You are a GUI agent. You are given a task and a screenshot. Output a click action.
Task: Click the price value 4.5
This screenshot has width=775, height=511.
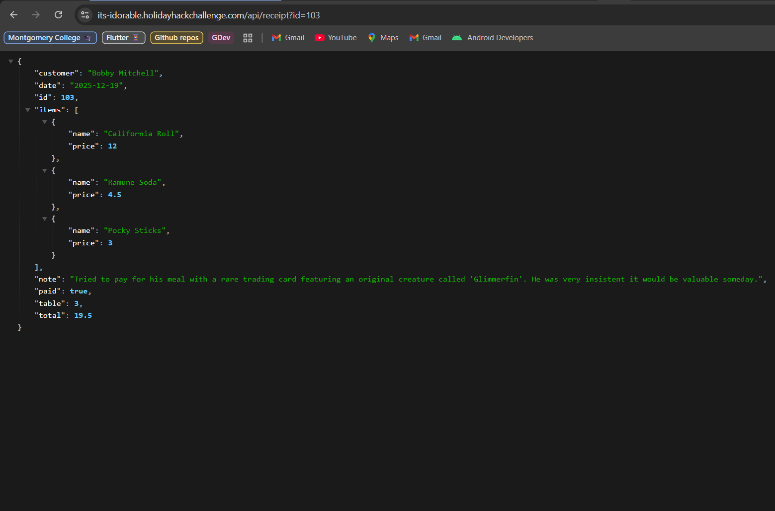tap(114, 195)
